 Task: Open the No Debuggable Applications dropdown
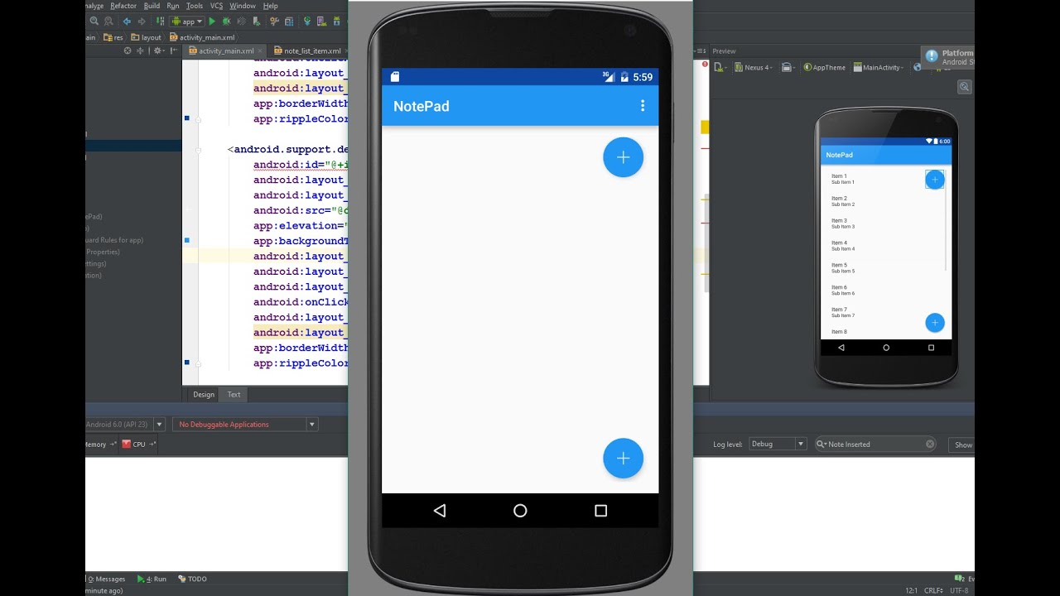[x=245, y=425]
